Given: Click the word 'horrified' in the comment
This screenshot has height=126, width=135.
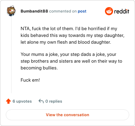Looking at the screenshot, I should pyautogui.click(x=97, y=28).
